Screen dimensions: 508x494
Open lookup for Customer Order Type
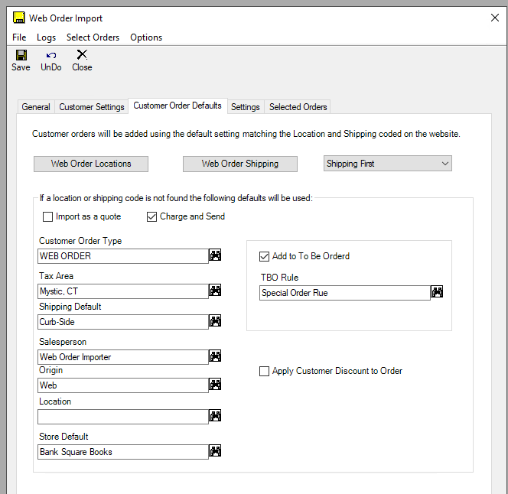[215, 255]
